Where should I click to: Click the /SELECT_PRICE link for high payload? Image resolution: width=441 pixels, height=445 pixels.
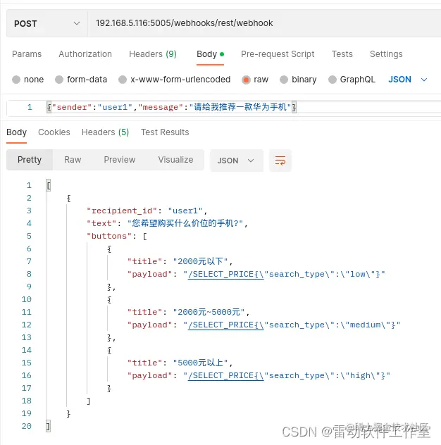click(225, 376)
